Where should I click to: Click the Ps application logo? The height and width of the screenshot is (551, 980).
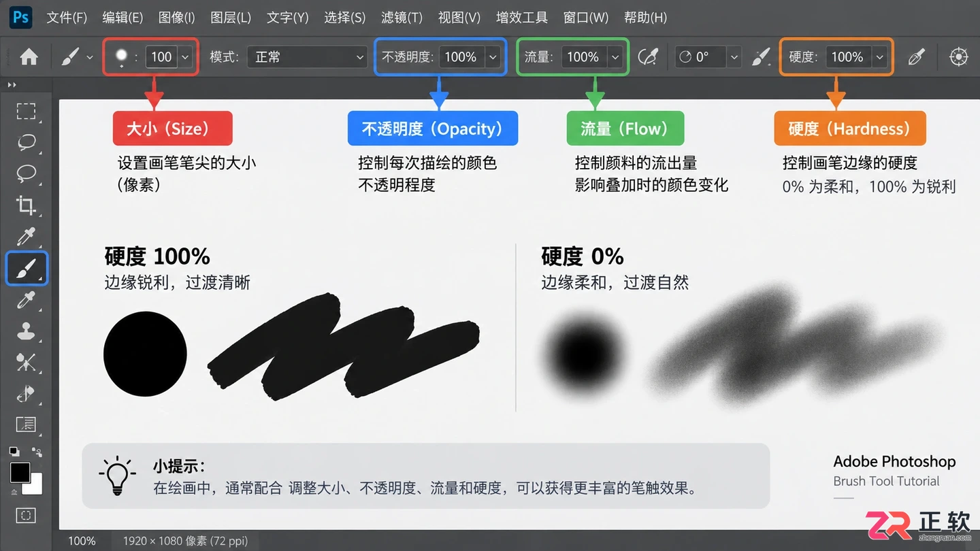click(x=21, y=17)
